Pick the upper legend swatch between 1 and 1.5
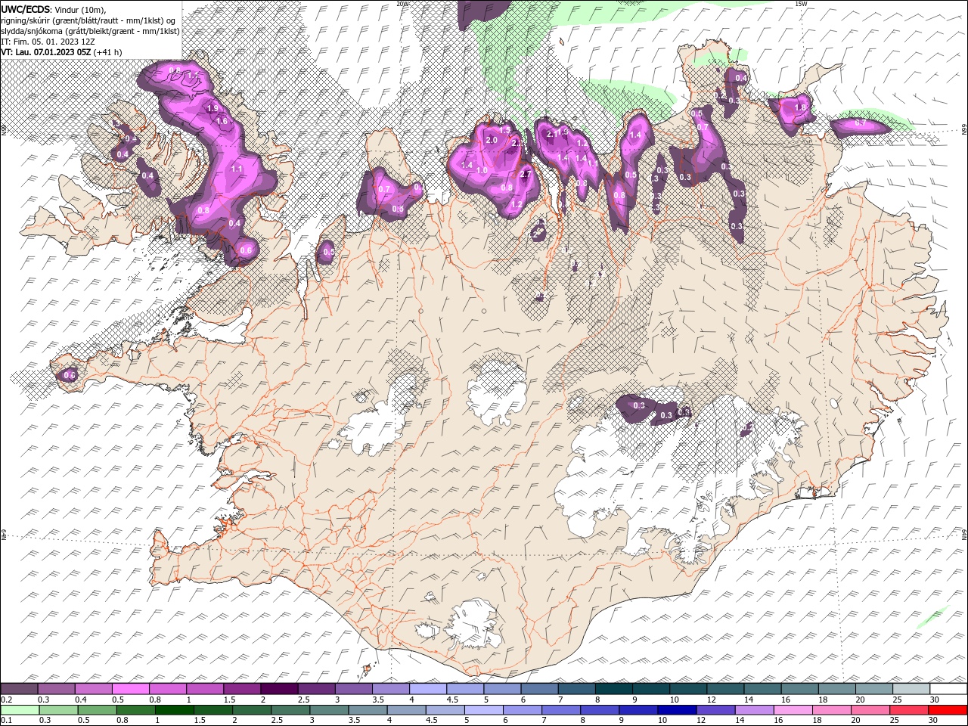968x726 pixels. 205,689
